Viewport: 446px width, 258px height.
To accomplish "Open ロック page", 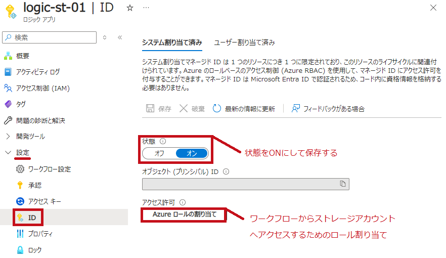I will 35,250.
